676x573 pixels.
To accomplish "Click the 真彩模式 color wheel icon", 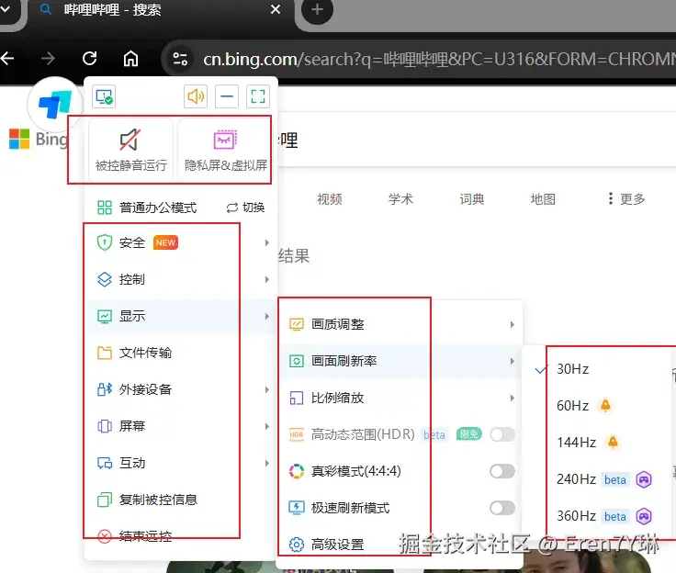I will [297, 471].
